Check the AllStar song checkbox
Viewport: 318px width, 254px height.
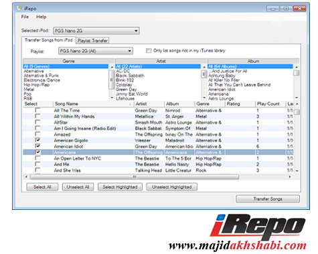click(x=38, y=122)
